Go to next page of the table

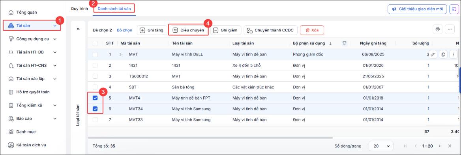pos(440,146)
